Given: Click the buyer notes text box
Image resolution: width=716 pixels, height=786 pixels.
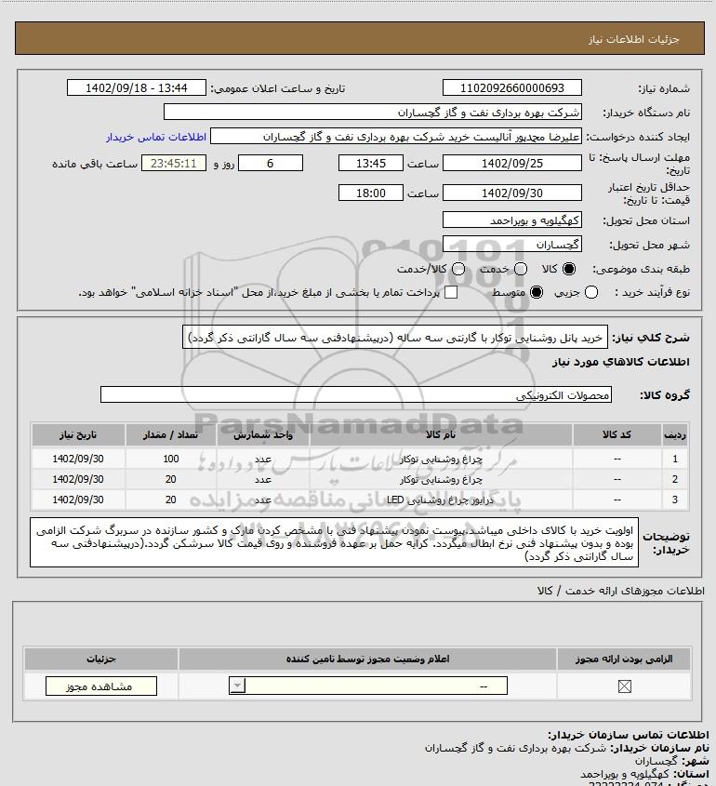Looking at the screenshot, I should point(334,543).
